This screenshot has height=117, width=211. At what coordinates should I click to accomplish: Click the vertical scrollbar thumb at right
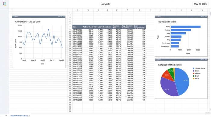click(210, 14)
